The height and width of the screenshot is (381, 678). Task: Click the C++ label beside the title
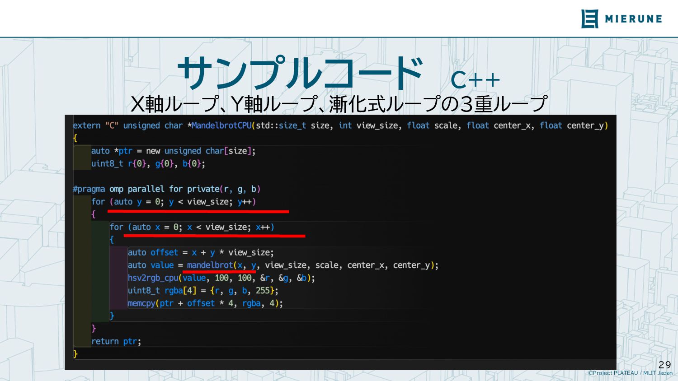(x=476, y=80)
